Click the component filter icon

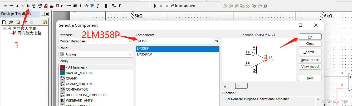click(x=217, y=41)
